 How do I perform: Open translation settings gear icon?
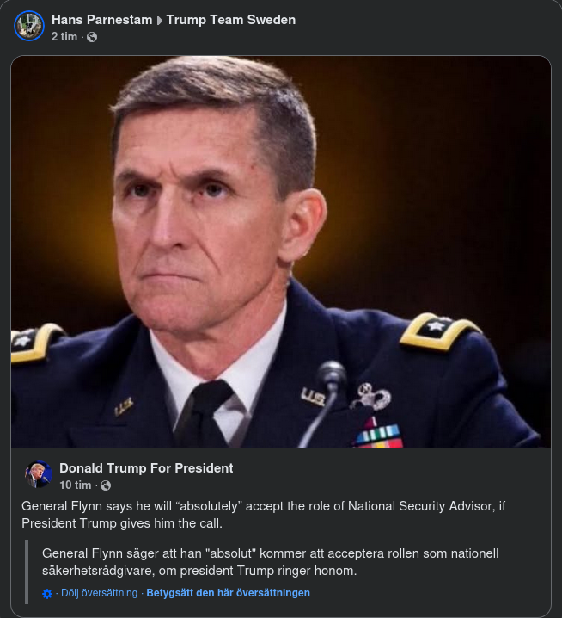point(47,594)
